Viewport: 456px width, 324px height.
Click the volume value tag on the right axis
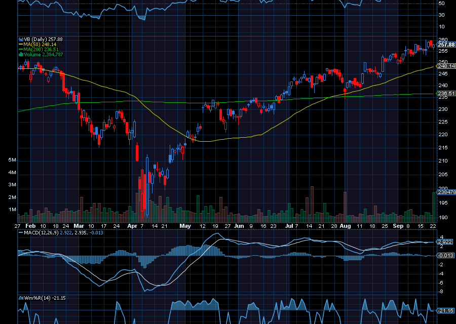click(x=446, y=192)
